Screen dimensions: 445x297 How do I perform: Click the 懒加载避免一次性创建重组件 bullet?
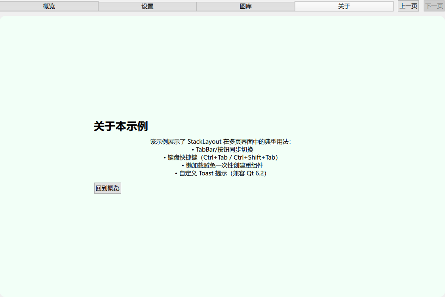222,165
